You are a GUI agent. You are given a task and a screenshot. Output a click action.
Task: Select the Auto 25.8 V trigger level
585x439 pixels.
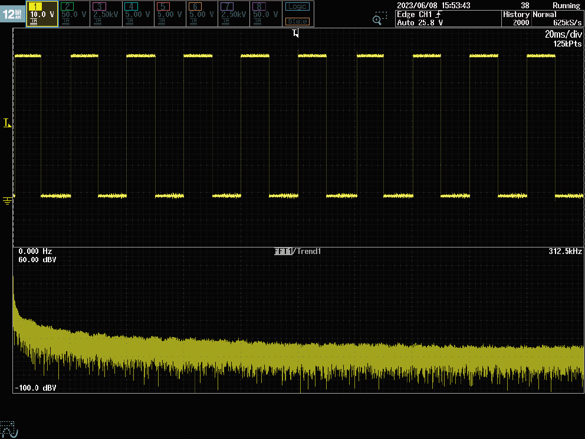420,23
